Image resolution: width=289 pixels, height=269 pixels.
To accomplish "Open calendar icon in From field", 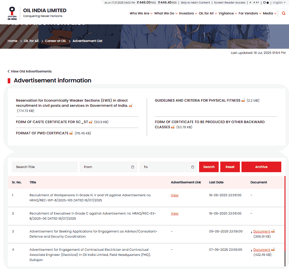I will point(133,167).
